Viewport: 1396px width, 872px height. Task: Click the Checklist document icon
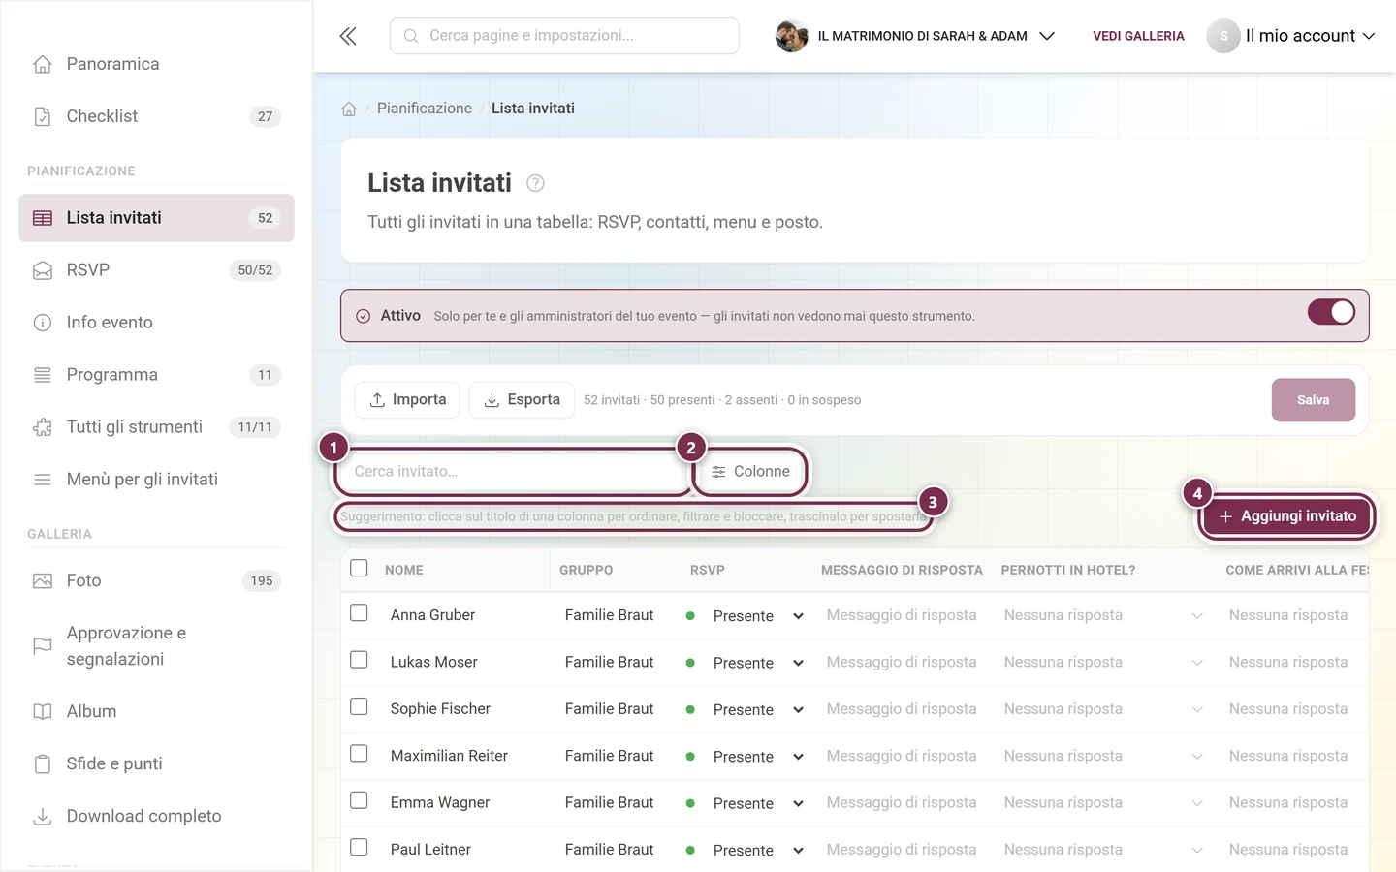click(43, 116)
